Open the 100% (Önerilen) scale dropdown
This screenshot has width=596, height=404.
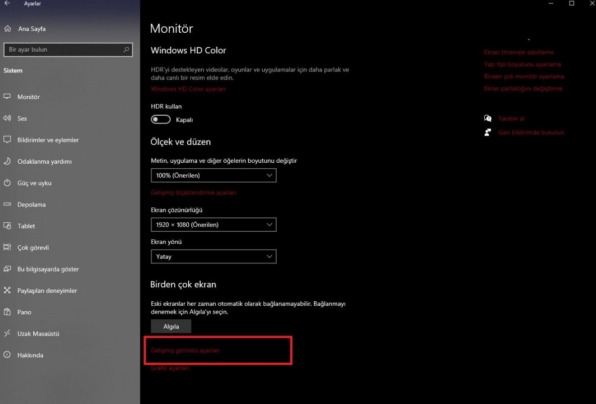tap(214, 175)
